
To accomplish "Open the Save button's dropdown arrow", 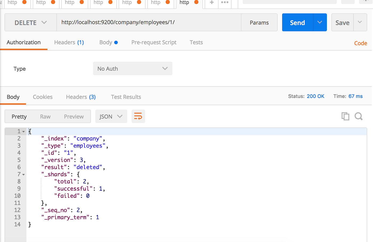I will point(360,22).
